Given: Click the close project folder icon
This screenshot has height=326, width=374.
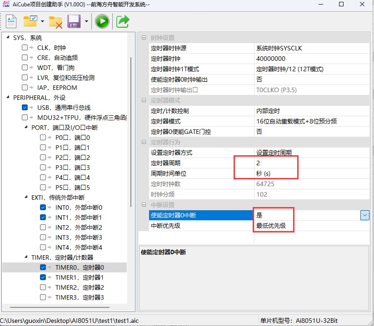Looking at the screenshot, I should click(55, 22).
